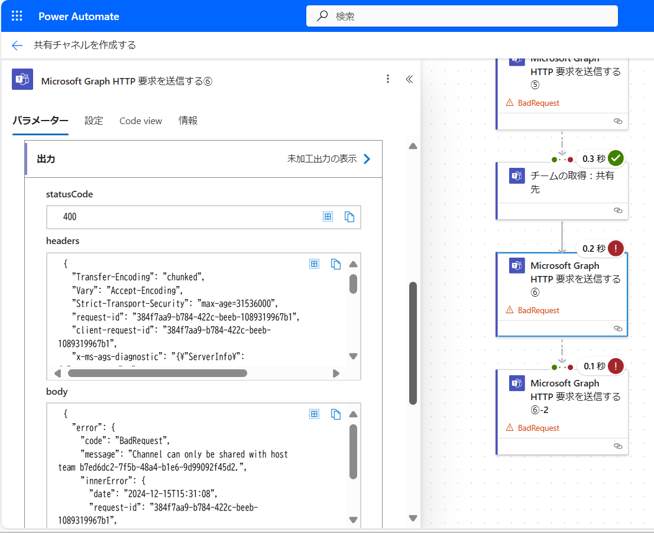The height and width of the screenshot is (533, 654).
Task: Toggle table view for headers
Action: (314, 264)
